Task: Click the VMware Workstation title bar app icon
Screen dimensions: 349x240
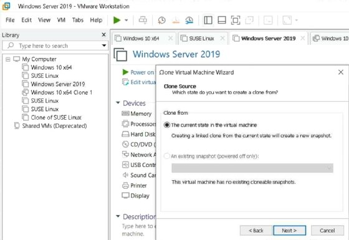Action: 6,6
